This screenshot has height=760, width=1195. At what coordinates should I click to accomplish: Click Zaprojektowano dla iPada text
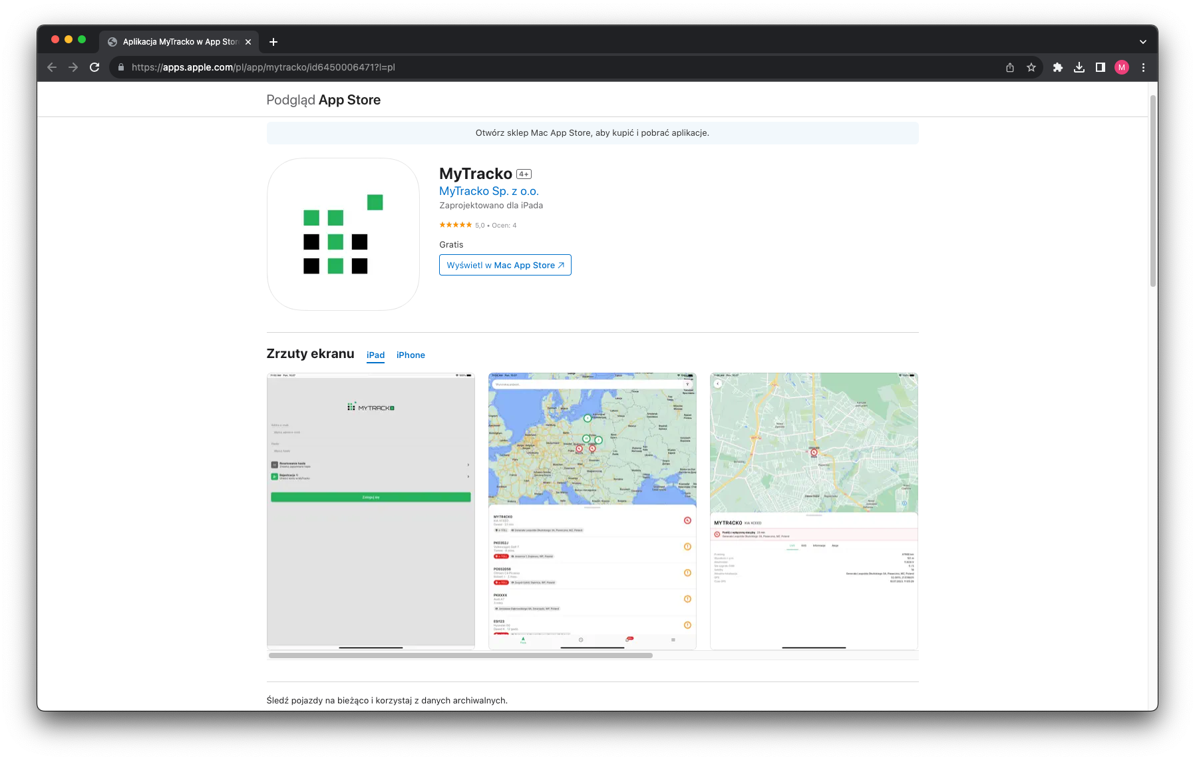pos(491,206)
